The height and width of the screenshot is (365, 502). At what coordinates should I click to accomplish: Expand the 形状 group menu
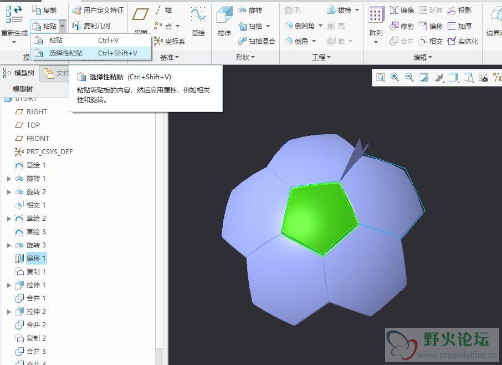point(245,57)
